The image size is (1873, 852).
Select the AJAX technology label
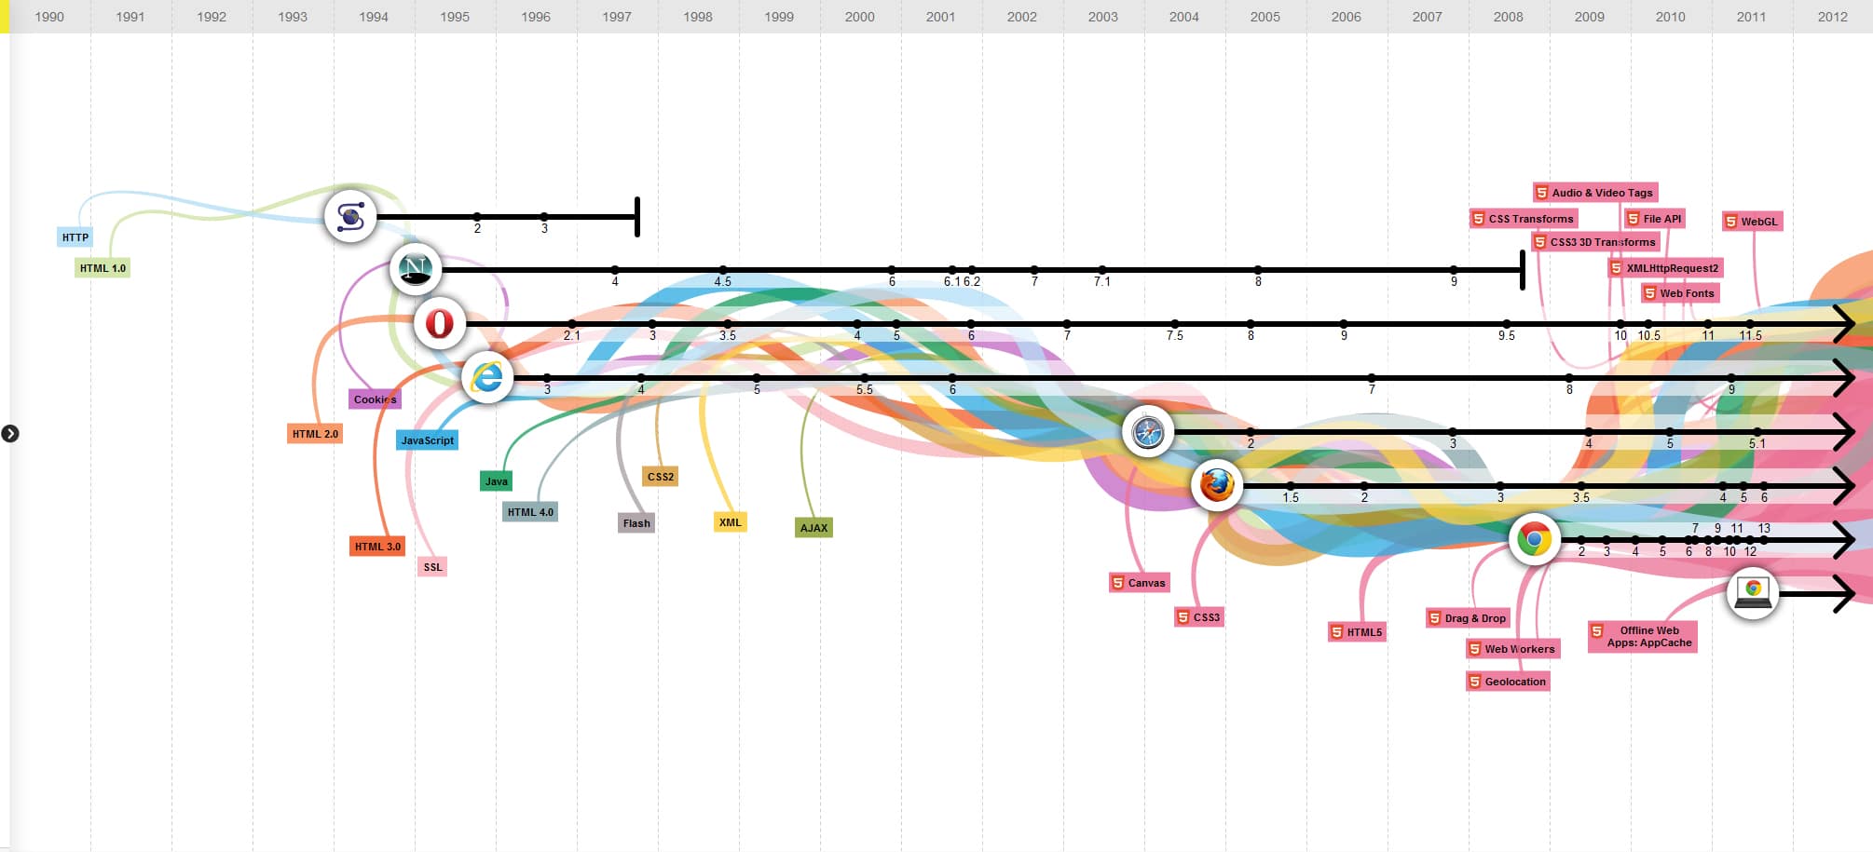(x=813, y=527)
